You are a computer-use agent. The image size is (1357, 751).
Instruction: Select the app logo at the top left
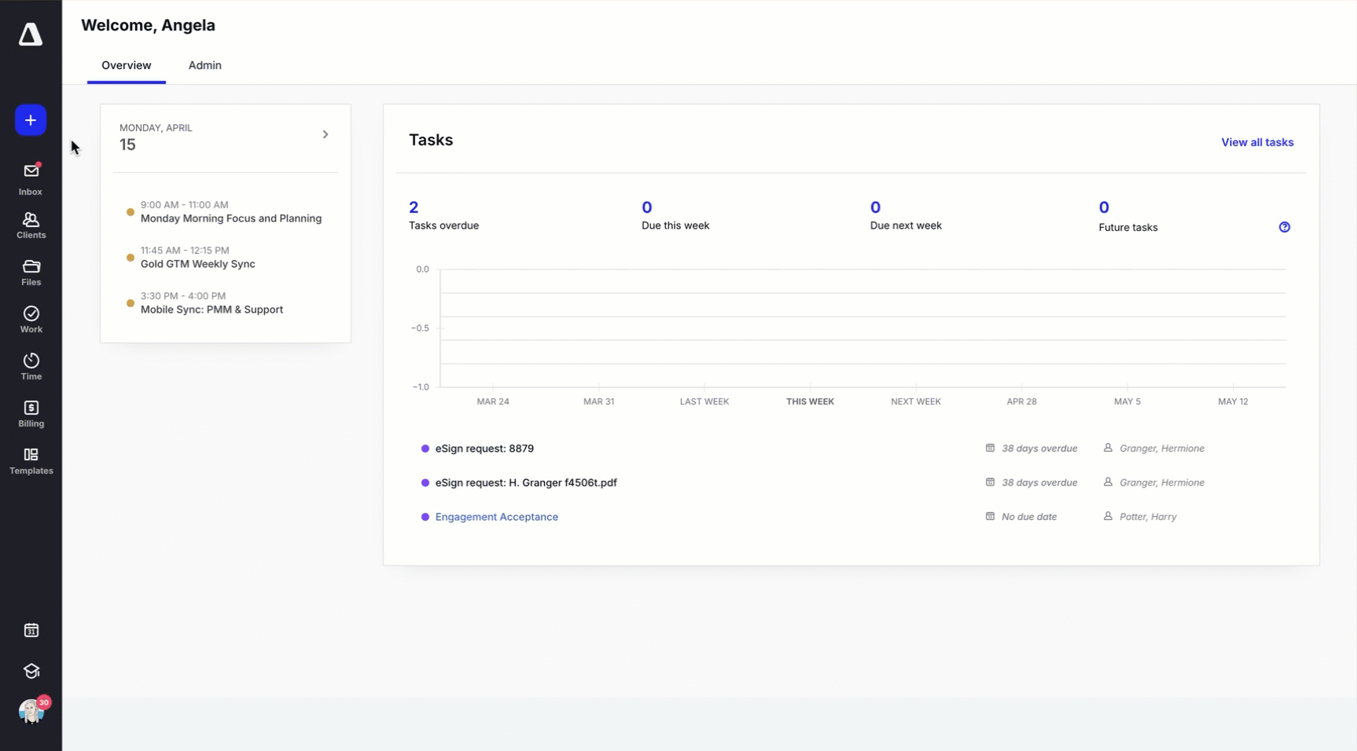pyautogui.click(x=31, y=34)
